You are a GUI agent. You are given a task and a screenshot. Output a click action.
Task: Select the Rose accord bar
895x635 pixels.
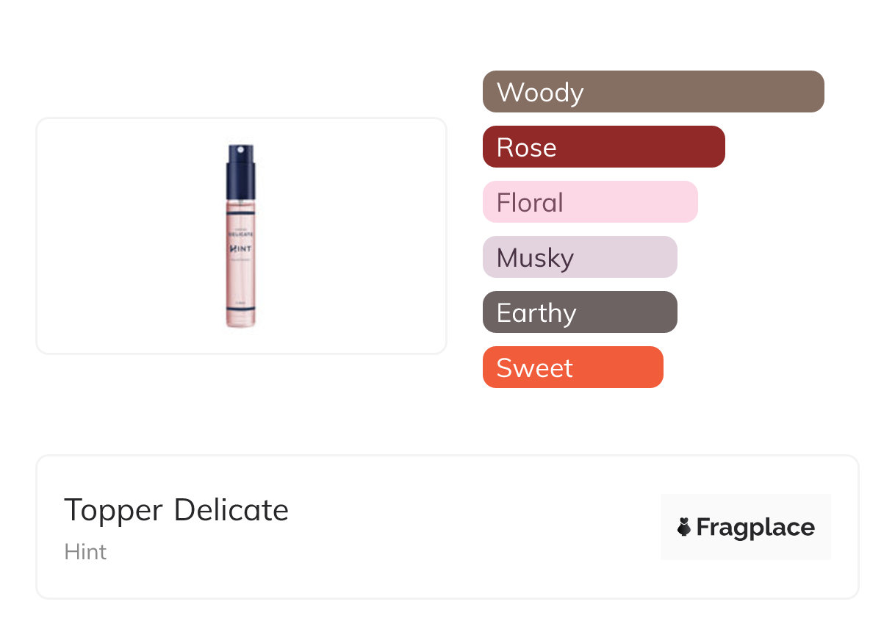603,147
